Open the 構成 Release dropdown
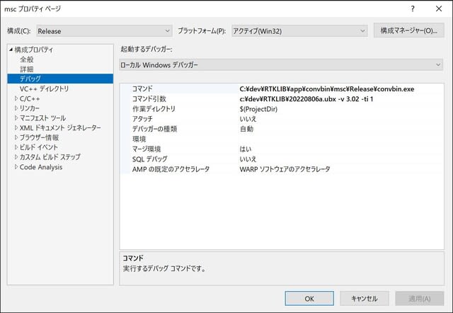The width and height of the screenshot is (453, 313). 104,31
